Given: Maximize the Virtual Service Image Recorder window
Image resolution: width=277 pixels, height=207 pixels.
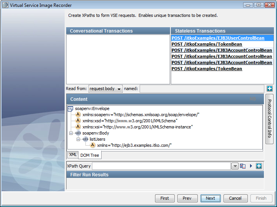Looking at the screenshot, I should click(259, 5).
